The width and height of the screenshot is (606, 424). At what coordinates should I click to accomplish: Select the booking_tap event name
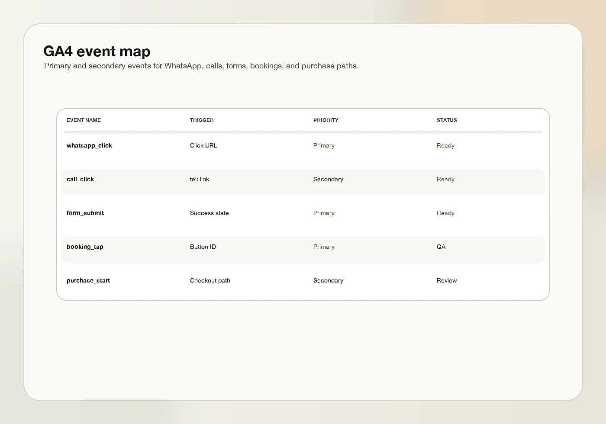click(x=85, y=247)
